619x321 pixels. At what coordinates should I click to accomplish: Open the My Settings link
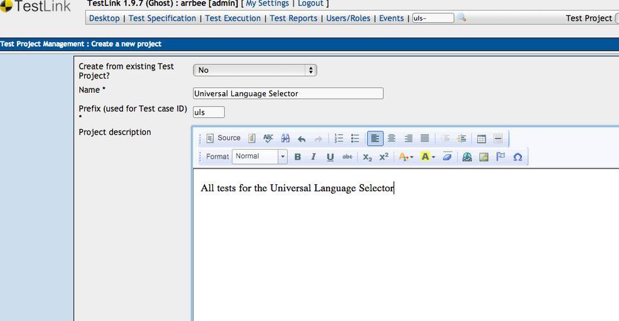267,4
